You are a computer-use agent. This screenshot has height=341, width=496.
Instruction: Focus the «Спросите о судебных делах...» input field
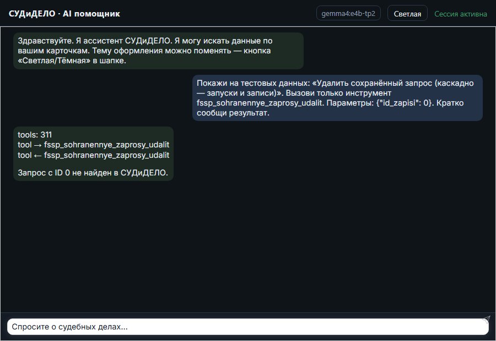247,327
